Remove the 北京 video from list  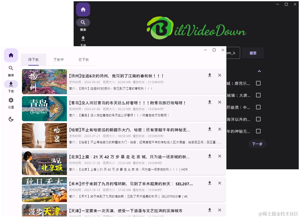pyautogui.click(x=220, y=156)
